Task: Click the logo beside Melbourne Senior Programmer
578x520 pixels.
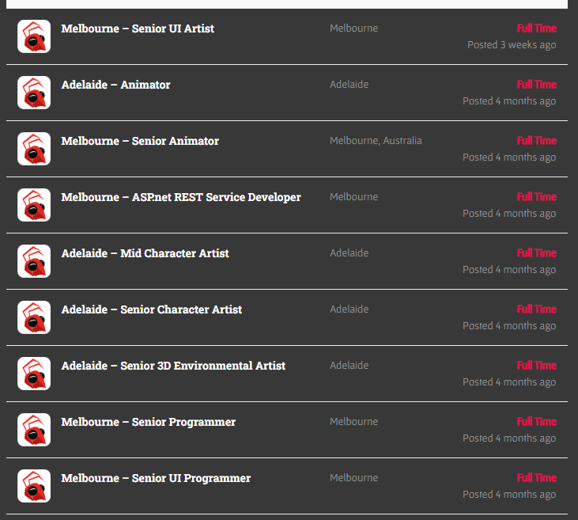Action: pos(34,430)
